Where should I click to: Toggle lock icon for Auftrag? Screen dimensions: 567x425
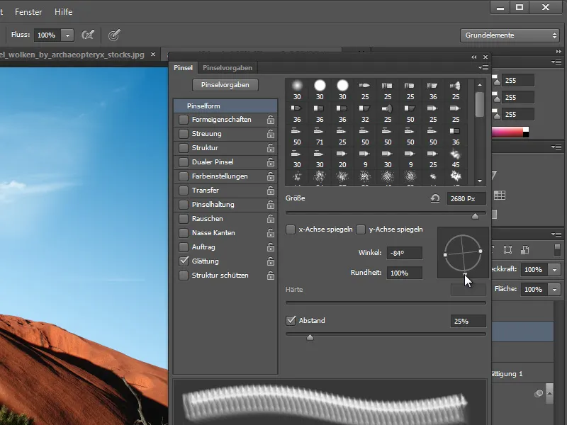pyautogui.click(x=271, y=247)
